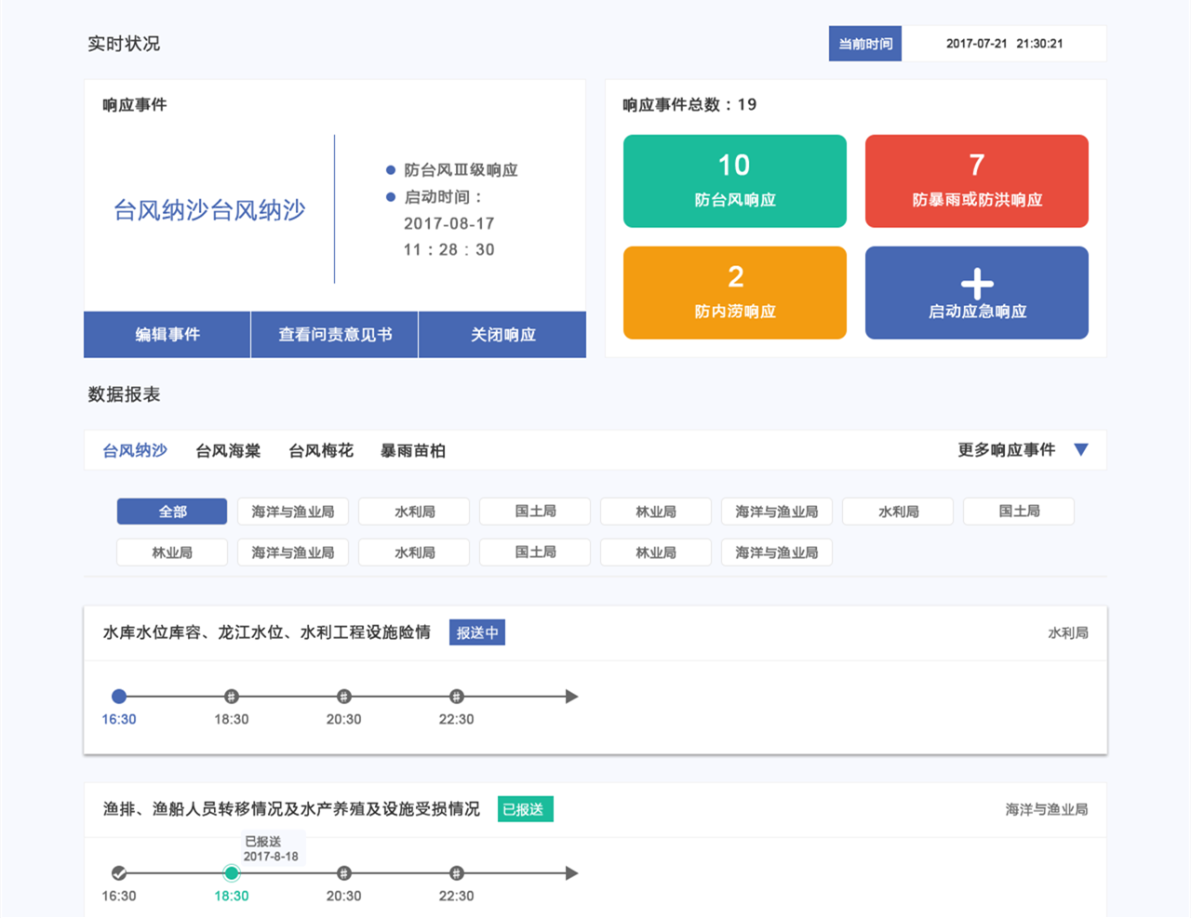Click the 实时状况 heading
Viewport: 1191px width, 918px height.
124,44
